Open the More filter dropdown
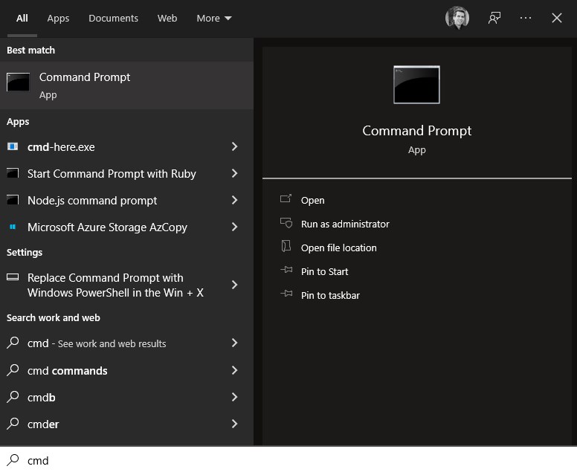The height and width of the screenshot is (472, 577). click(x=214, y=18)
